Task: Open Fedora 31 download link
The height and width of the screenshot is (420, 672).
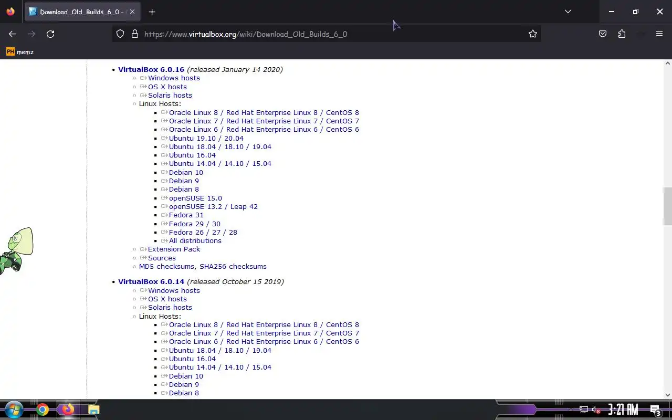Action: [x=186, y=215]
